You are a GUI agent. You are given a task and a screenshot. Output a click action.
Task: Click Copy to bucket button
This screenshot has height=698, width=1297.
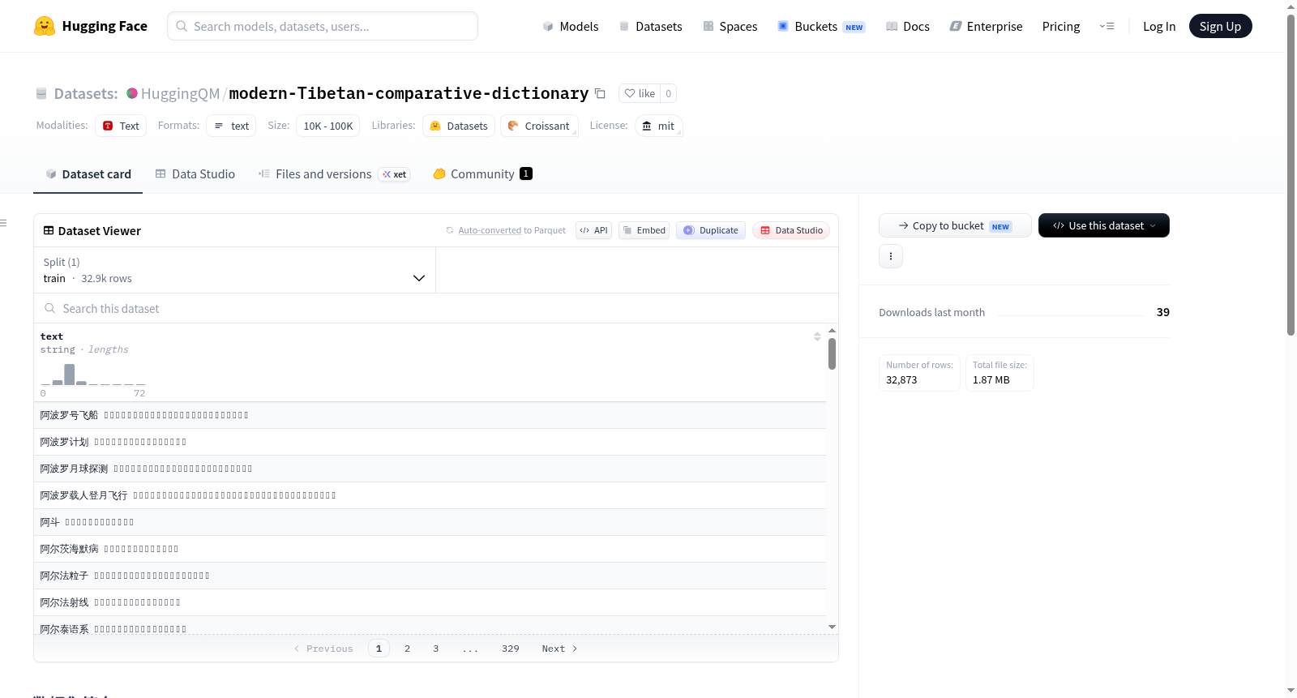[955, 225]
